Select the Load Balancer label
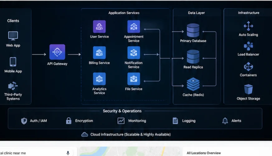Image resolution: width=272 pixels, height=156 pixels. click(x=248, y=54)
